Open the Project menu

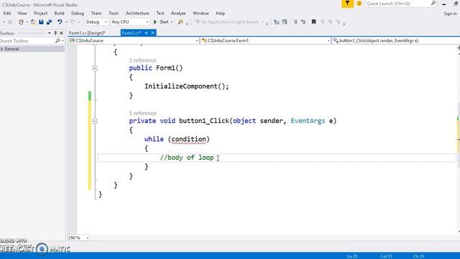(x=40, y=13)
